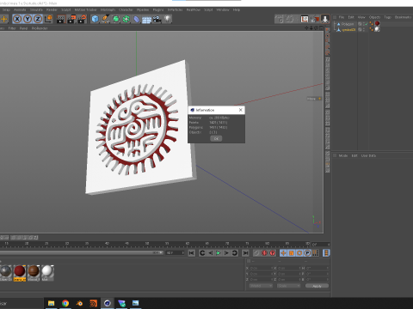The image size is (413, 309).
Task: Open the Render menu
Action: (52, 9)
